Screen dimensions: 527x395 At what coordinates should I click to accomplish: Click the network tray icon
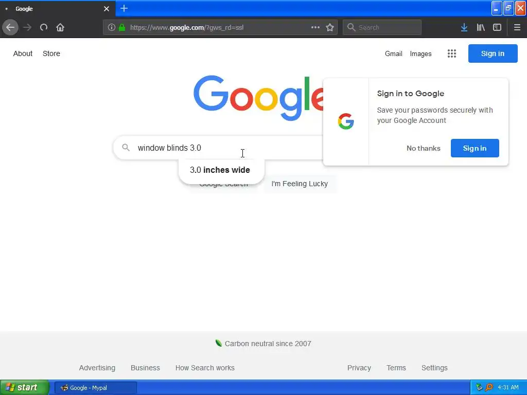tap(479, 387)
